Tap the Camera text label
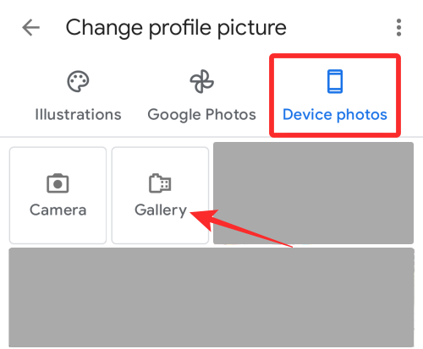This screenshot has height=349, width=423. (58, 210)
